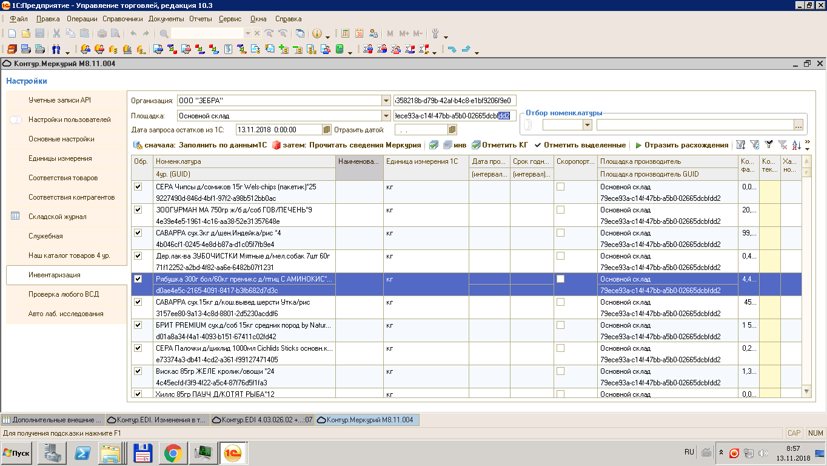Expand the Организация dropdown
This screenshot has height=466, width=827.
coord(386,100)
